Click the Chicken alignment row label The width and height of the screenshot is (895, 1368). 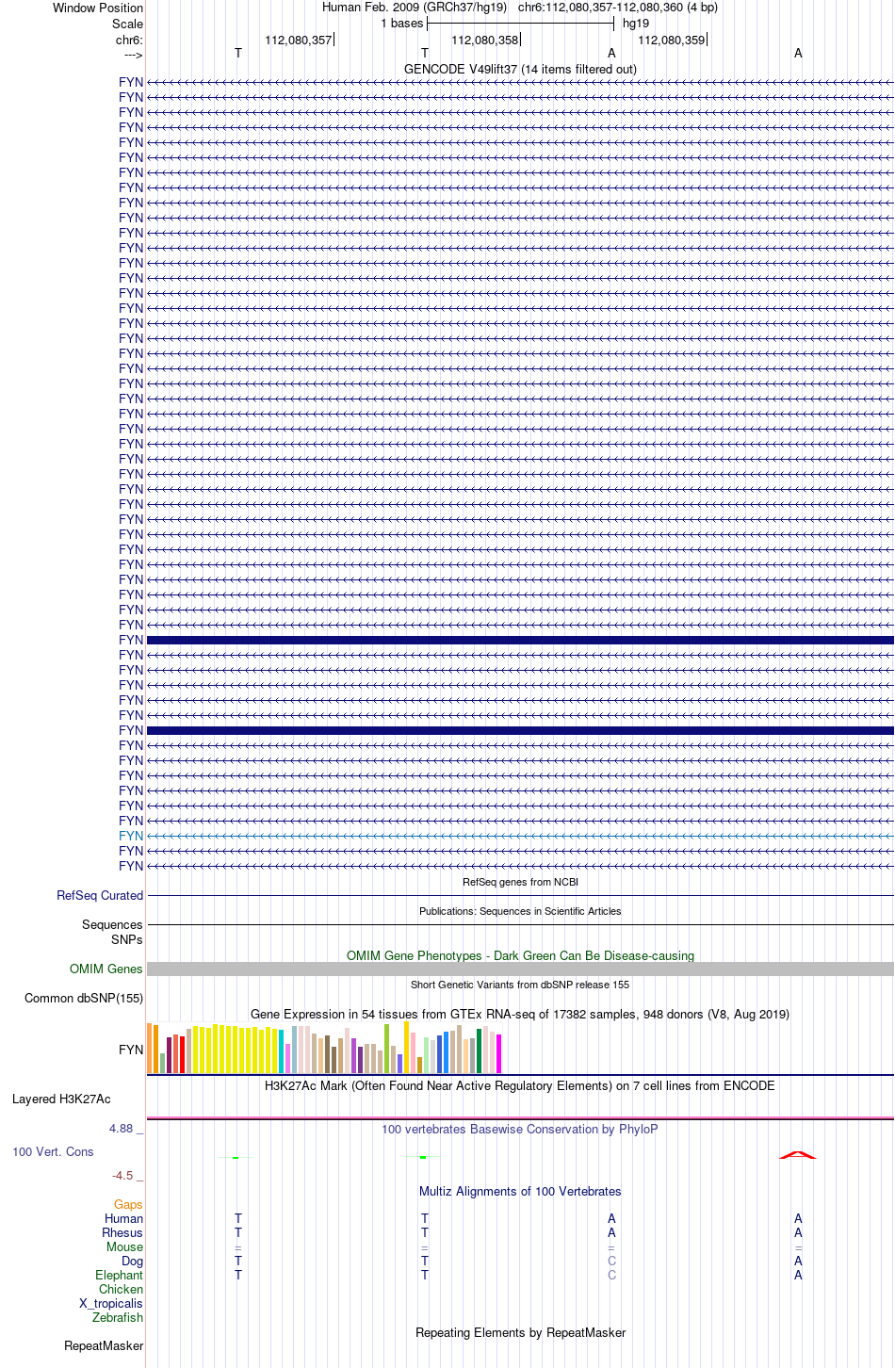coord(122,1289)
